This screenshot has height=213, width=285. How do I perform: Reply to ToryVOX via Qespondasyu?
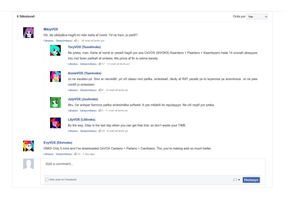point(88,64)
